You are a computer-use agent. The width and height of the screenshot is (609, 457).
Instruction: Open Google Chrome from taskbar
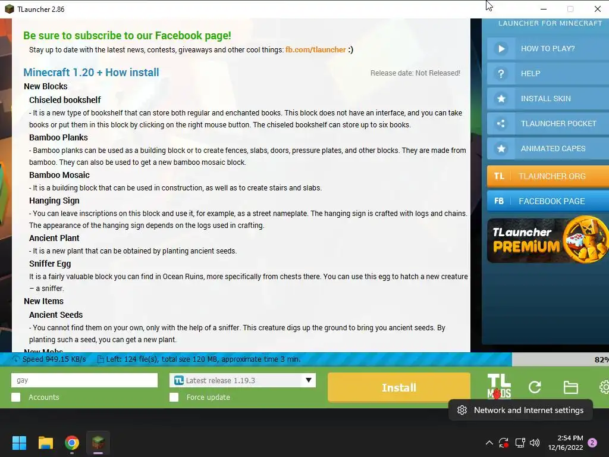pyautogui.click(x=72, y=443)
